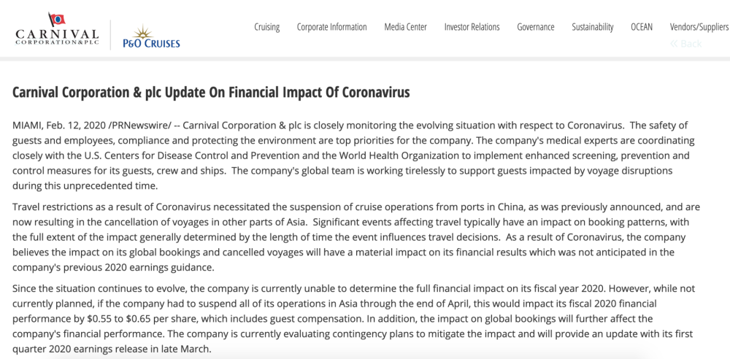
Task: Open Vendors/Suppliers menu item
Action: point(699,27)
